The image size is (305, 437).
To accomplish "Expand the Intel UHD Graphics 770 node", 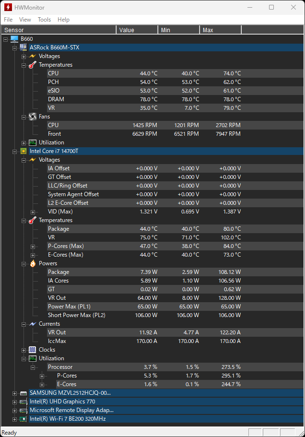I will click(14, 402).
